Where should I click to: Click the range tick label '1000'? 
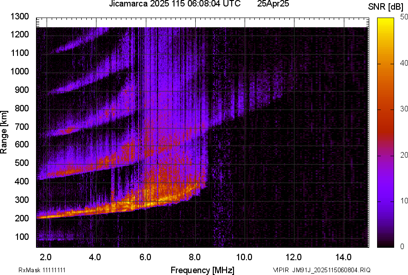pyautogui.click(x=20, y=71)
